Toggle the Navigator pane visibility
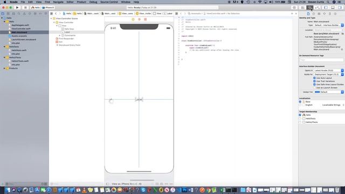 pos(326,8)
